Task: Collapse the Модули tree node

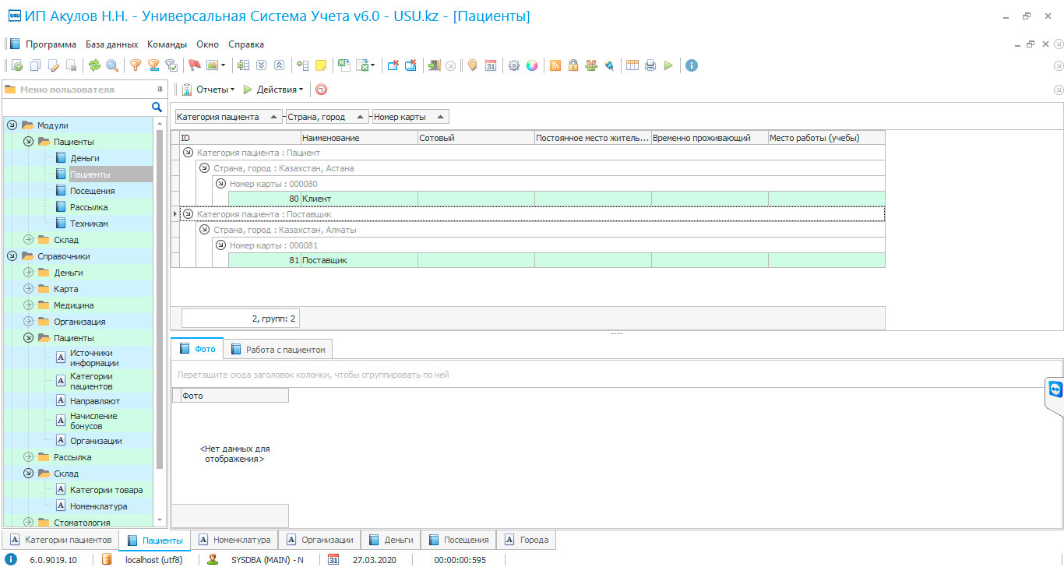Action: (x=12, y=125)
